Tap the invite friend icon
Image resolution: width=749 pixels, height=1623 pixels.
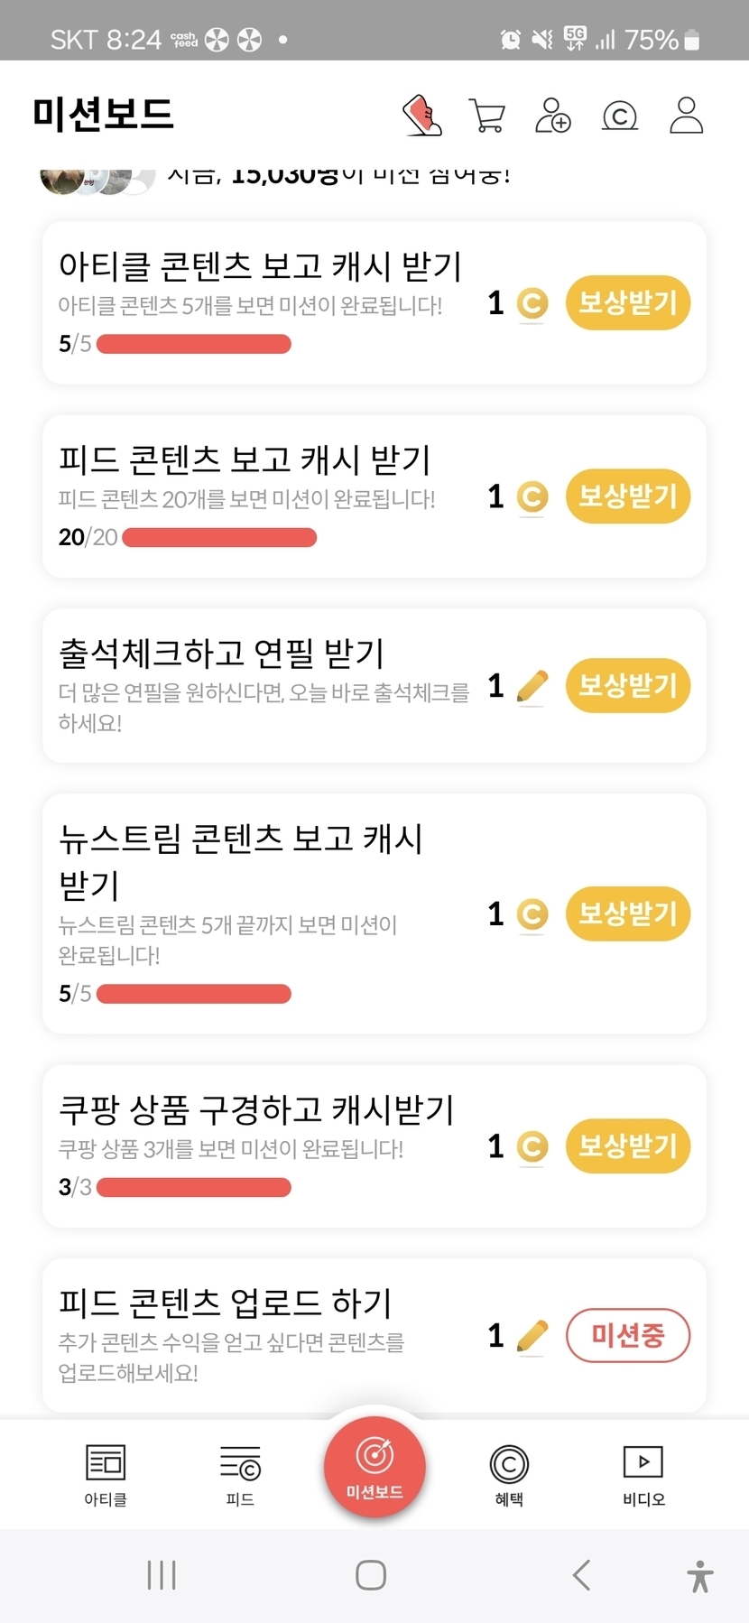coord(552,116)
